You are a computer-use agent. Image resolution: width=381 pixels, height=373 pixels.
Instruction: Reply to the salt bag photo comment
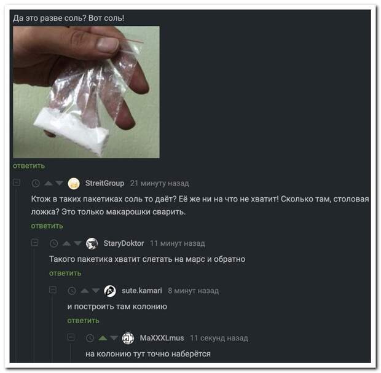29,166
